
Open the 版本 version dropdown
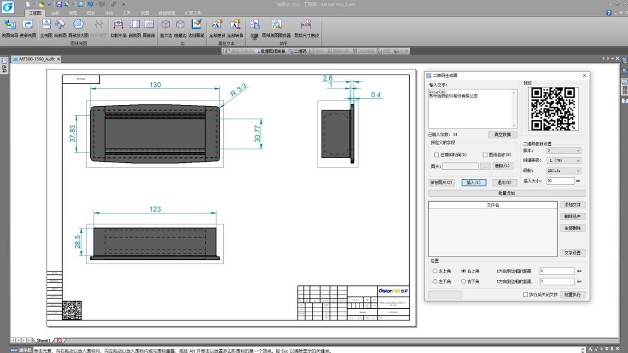point(564,151)
